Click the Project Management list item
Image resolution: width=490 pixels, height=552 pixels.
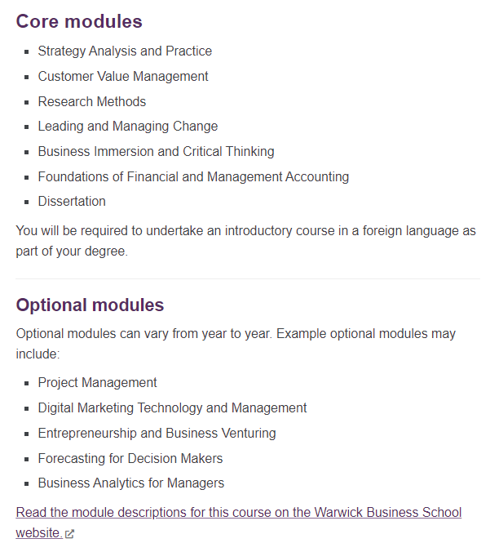pos(97,383)
